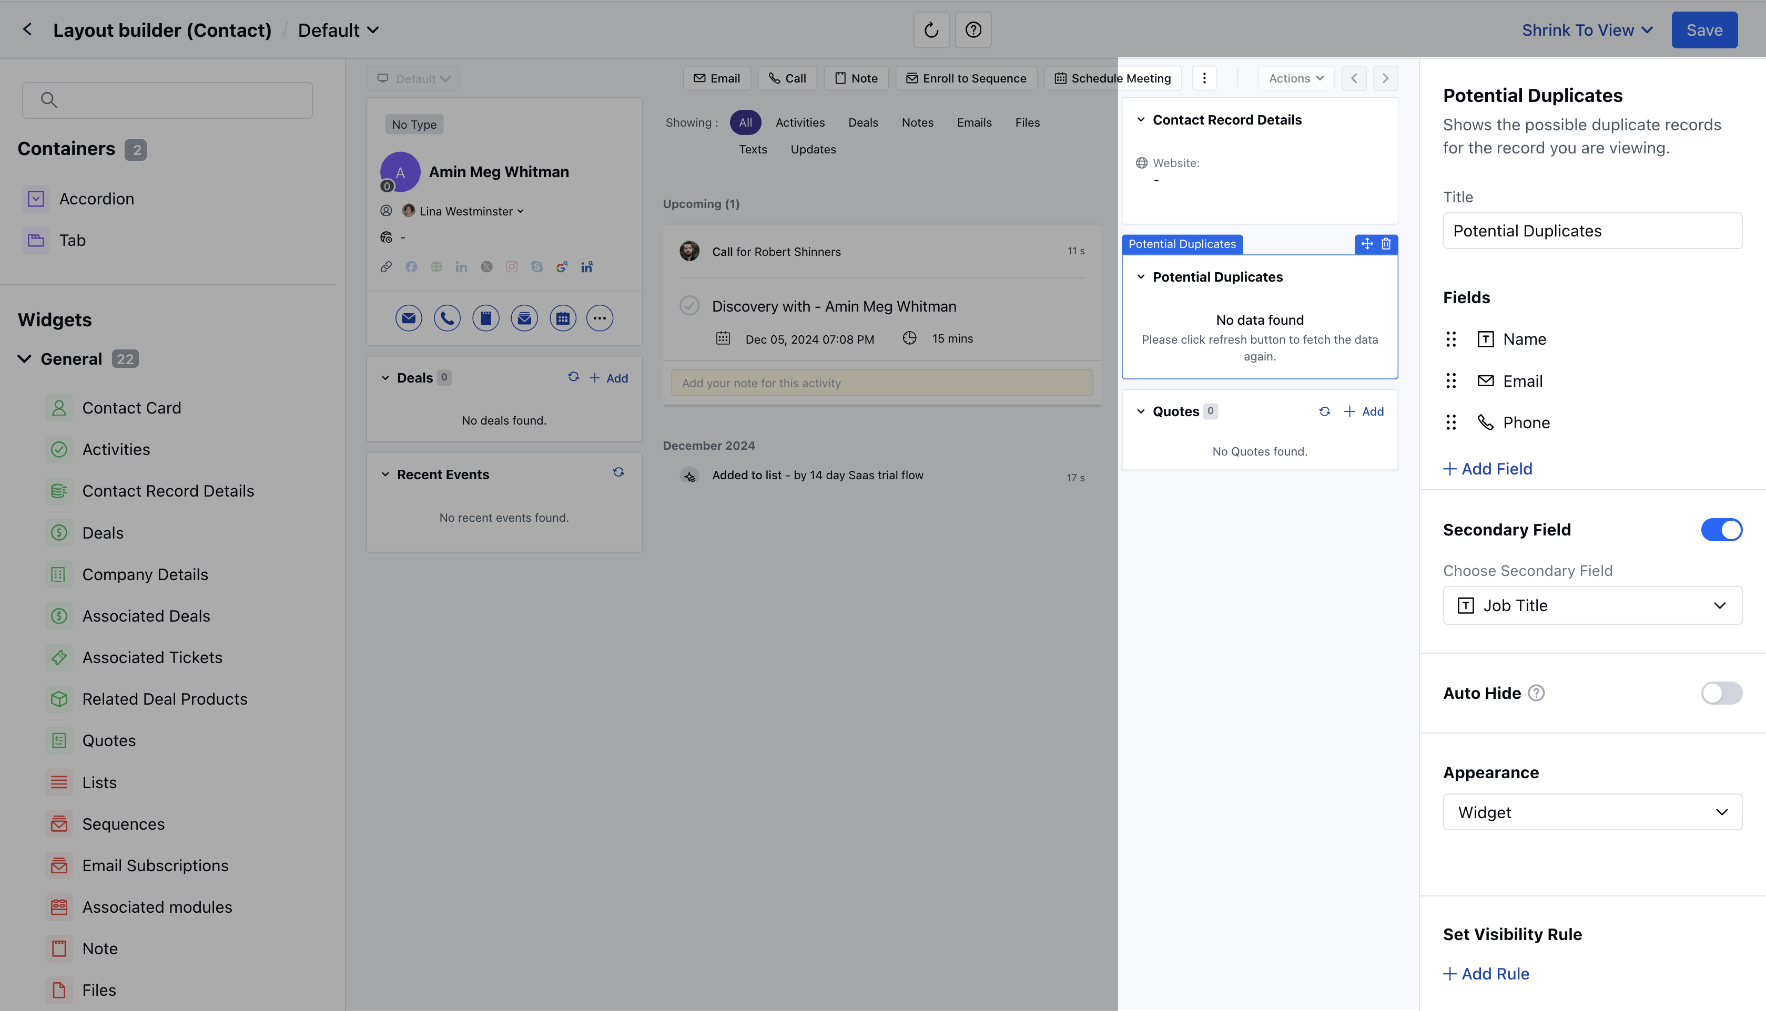Click the back arrow next to Layout builder
Screen dimensions: 1766x1011
tap(28, 30)
